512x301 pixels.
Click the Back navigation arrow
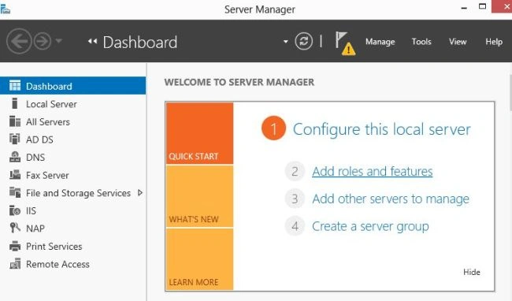[19, 41]
